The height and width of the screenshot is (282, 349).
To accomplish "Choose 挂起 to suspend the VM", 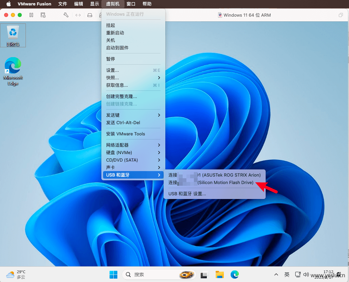I will tap(133, 25).
